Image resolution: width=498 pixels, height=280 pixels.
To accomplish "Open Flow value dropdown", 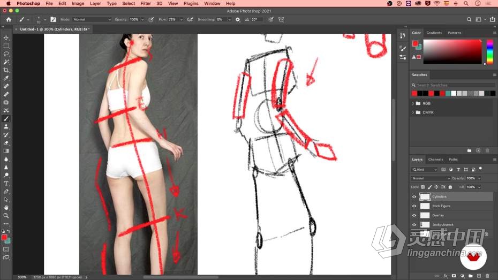I will [182, 20].
